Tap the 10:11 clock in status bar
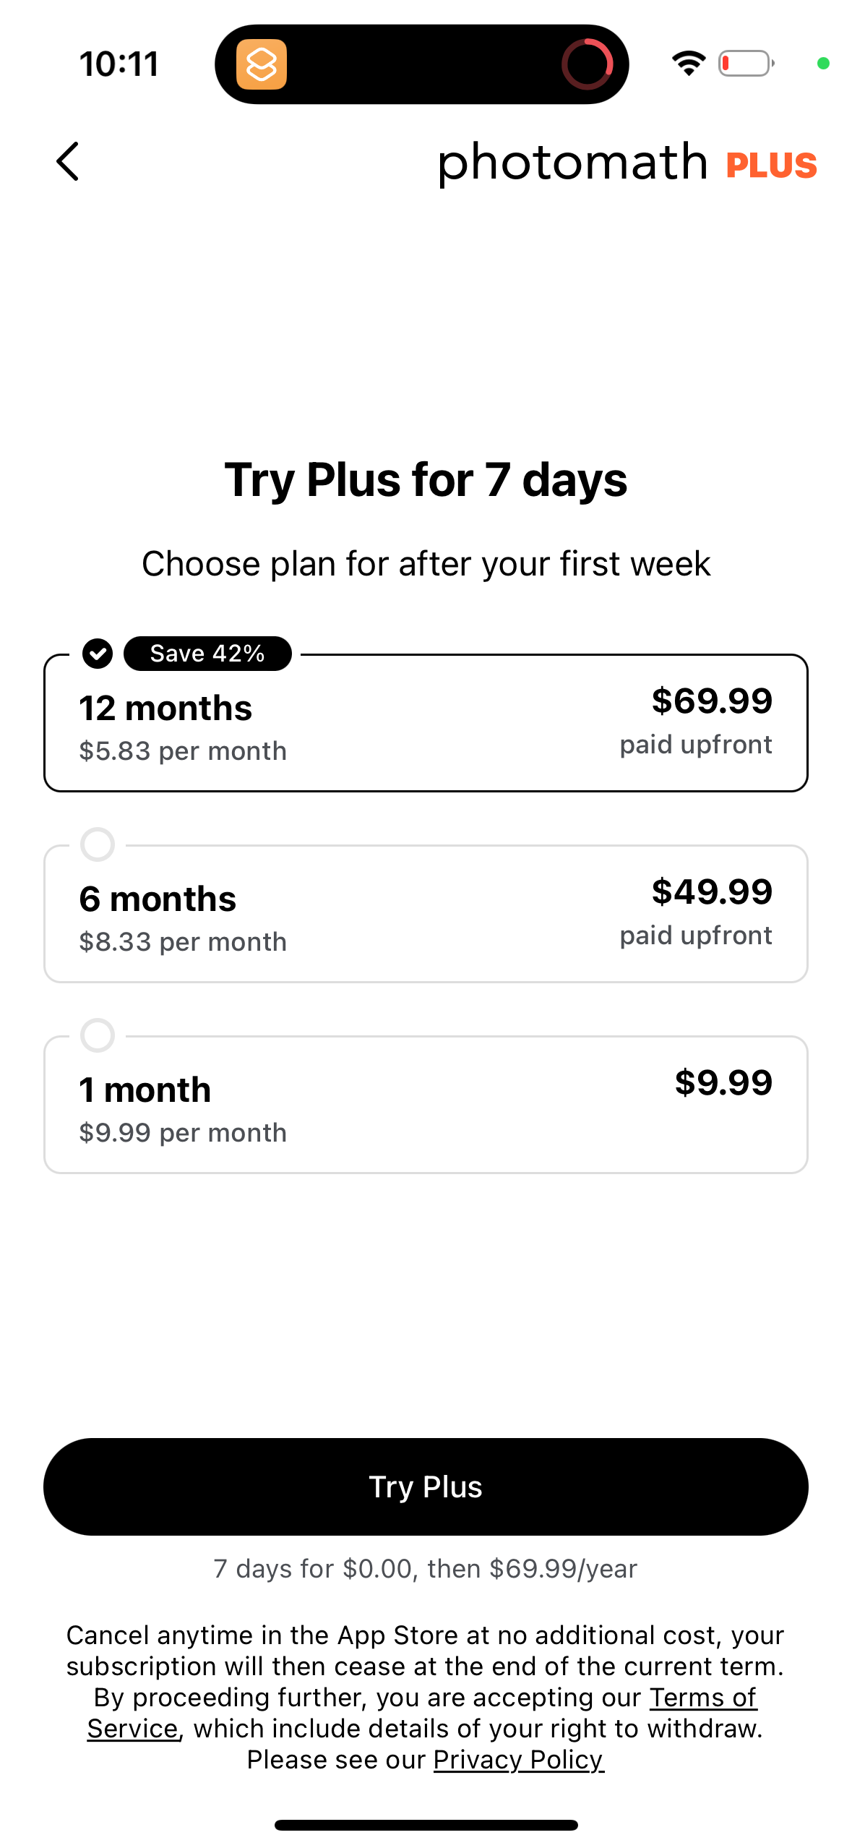 pos(119,64)
